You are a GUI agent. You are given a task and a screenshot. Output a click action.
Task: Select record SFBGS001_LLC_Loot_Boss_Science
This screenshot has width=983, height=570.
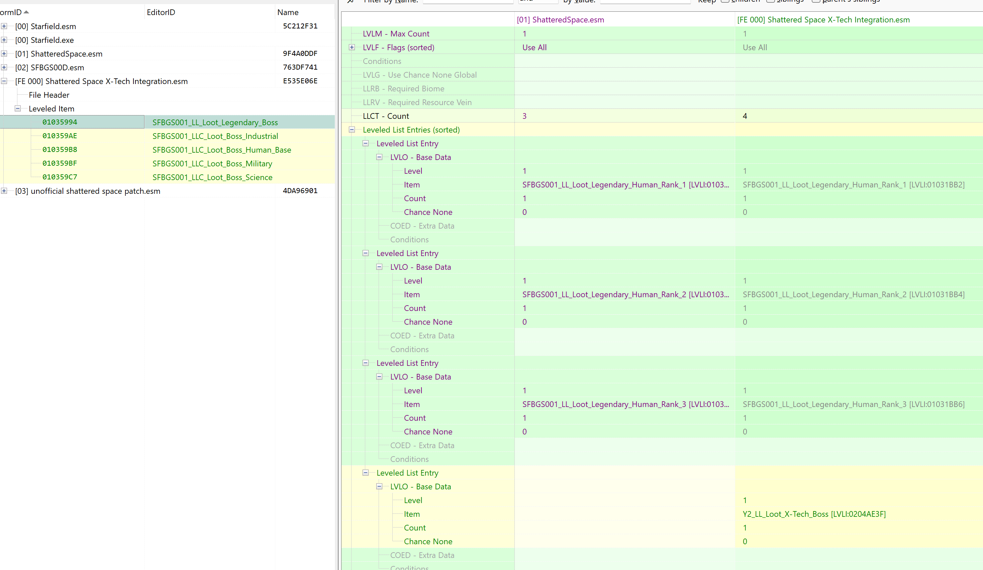pyautogui.click(x=213, y=177)
